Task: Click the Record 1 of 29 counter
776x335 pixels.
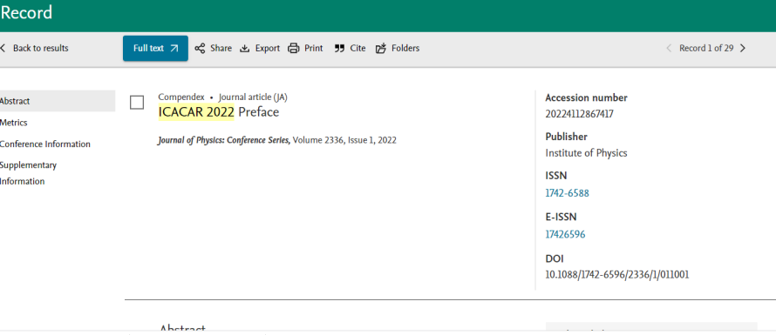Action: pyautogui.click(x=706, y=49)
